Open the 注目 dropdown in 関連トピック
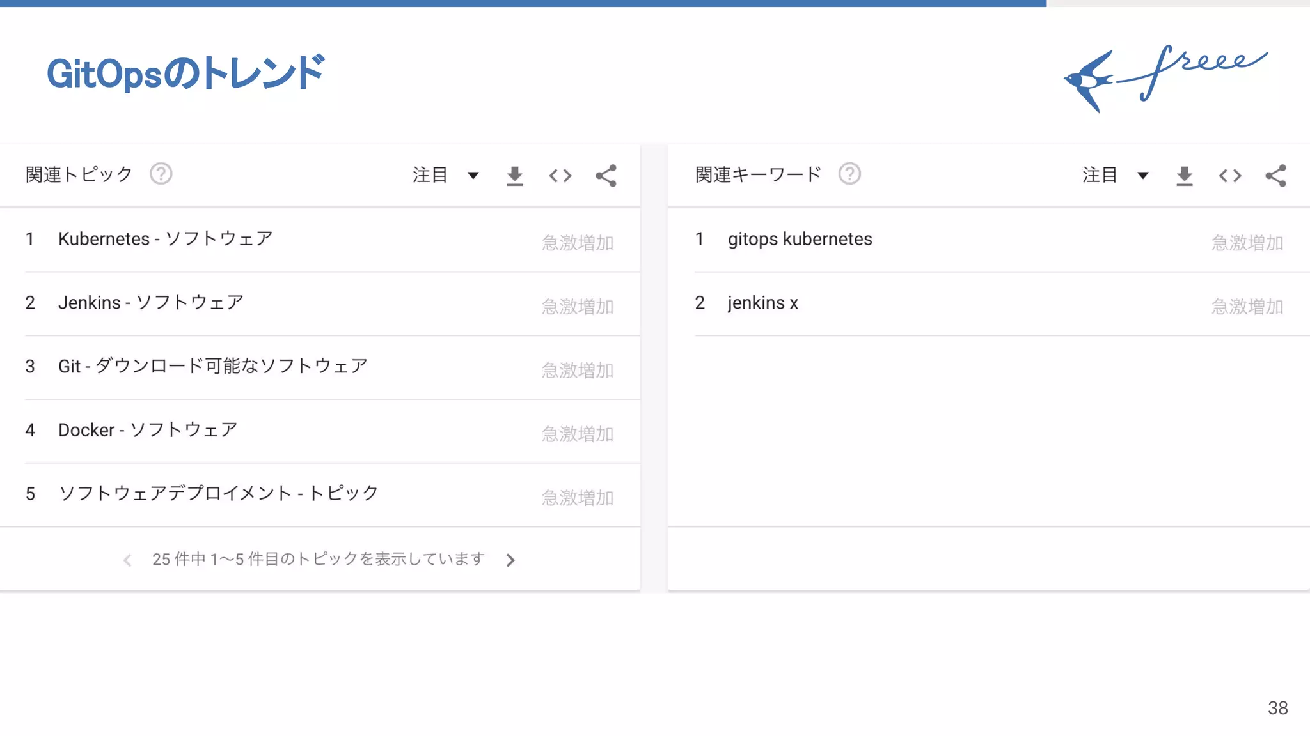The width and height of the screenshot is (1310, 736). point(446,175)
